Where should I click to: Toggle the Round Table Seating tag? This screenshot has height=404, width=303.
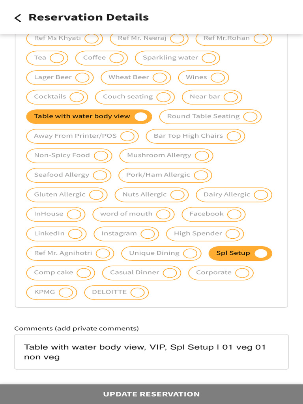tap(210, 116)
